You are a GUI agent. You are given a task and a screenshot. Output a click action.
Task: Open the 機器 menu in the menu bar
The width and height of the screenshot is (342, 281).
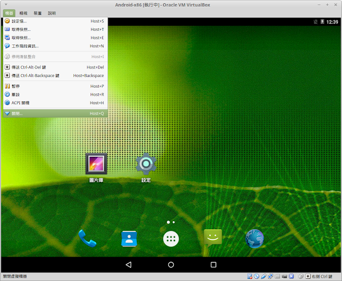pos(9,13)
